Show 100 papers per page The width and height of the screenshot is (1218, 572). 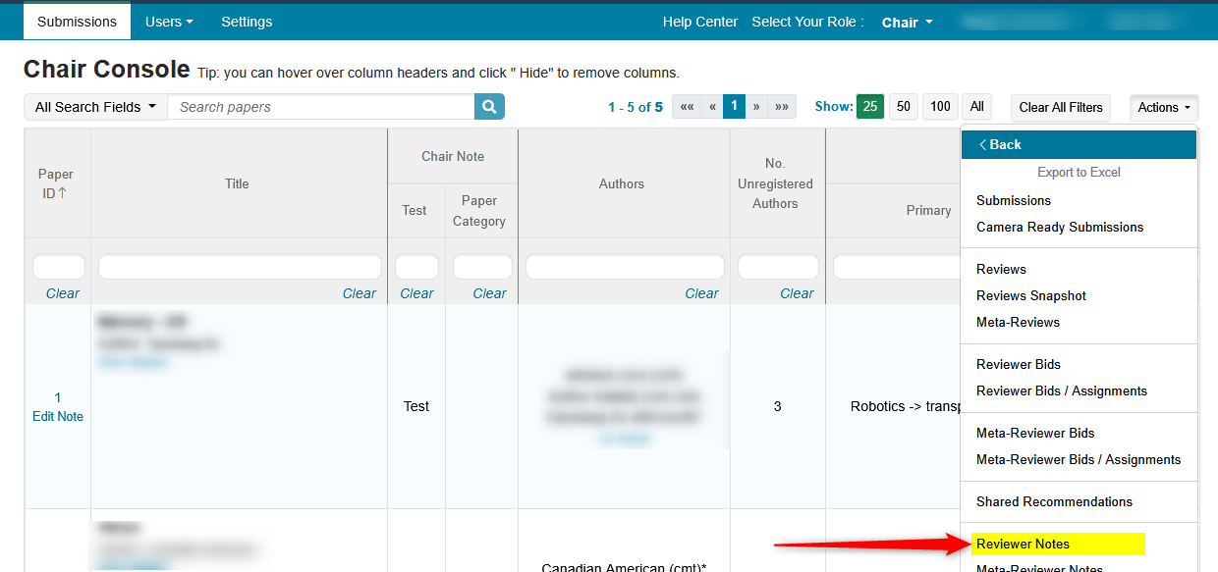pyautogui.click(x=940, y=107)
